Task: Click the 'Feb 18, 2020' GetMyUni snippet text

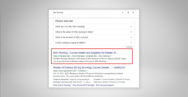Action: point(88,75)
